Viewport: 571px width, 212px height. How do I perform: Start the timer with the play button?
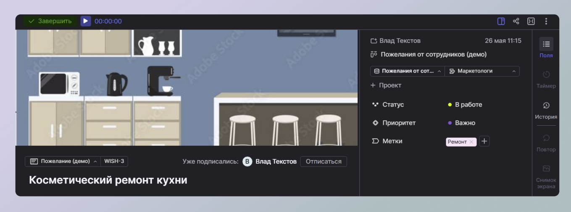(86, 21)
